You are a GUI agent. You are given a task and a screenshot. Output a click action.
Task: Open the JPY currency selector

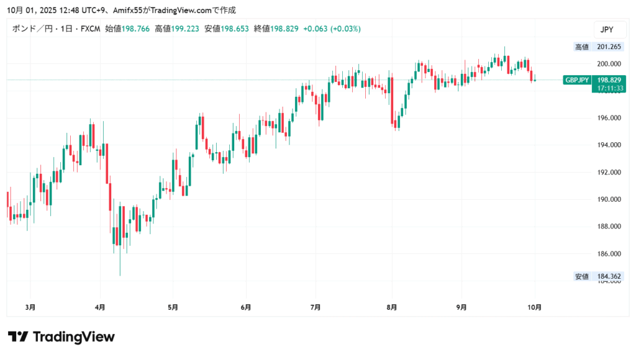pyautogui.click(x=606, y=29)
